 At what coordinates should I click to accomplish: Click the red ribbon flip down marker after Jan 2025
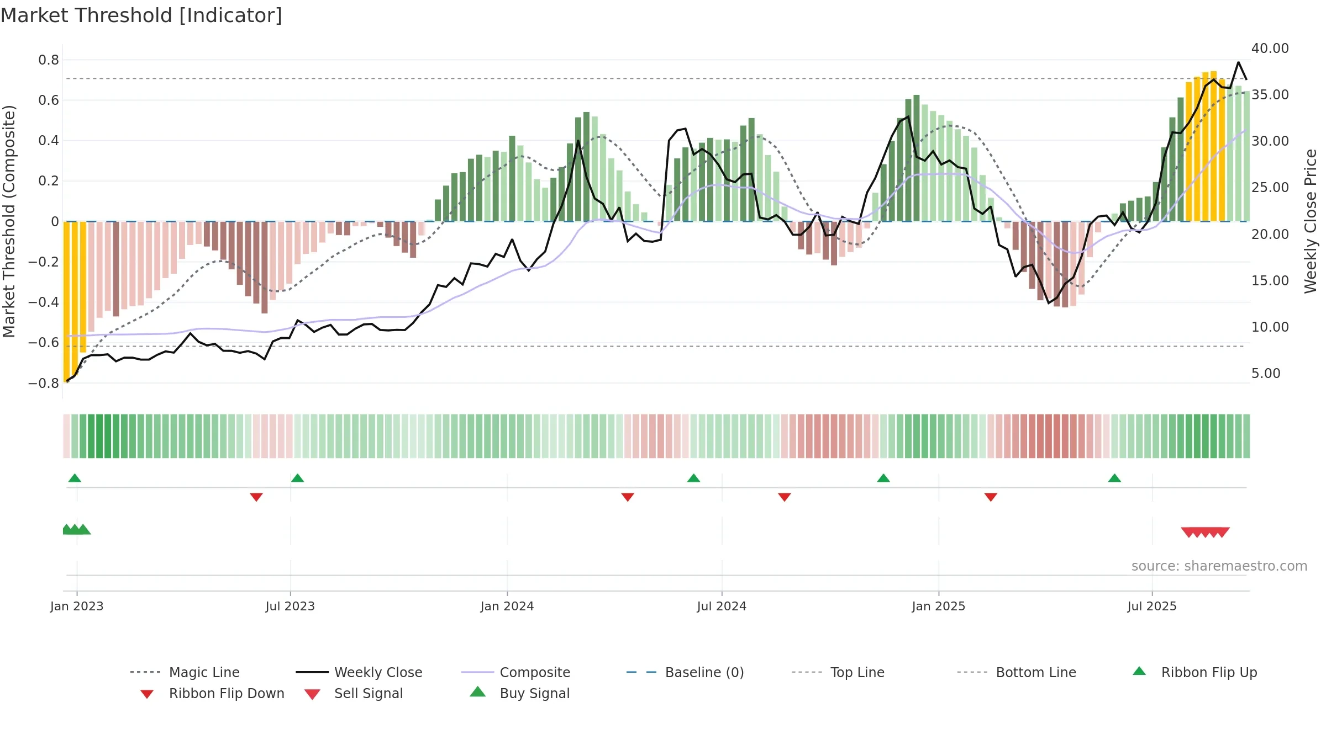[990, 497]
